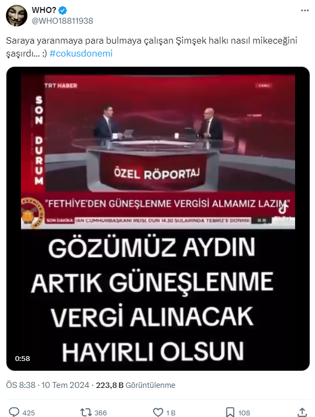The width and height of the screenshot is (315, 417).
Task: Click the share upload icon
Action: pos(302,412)
